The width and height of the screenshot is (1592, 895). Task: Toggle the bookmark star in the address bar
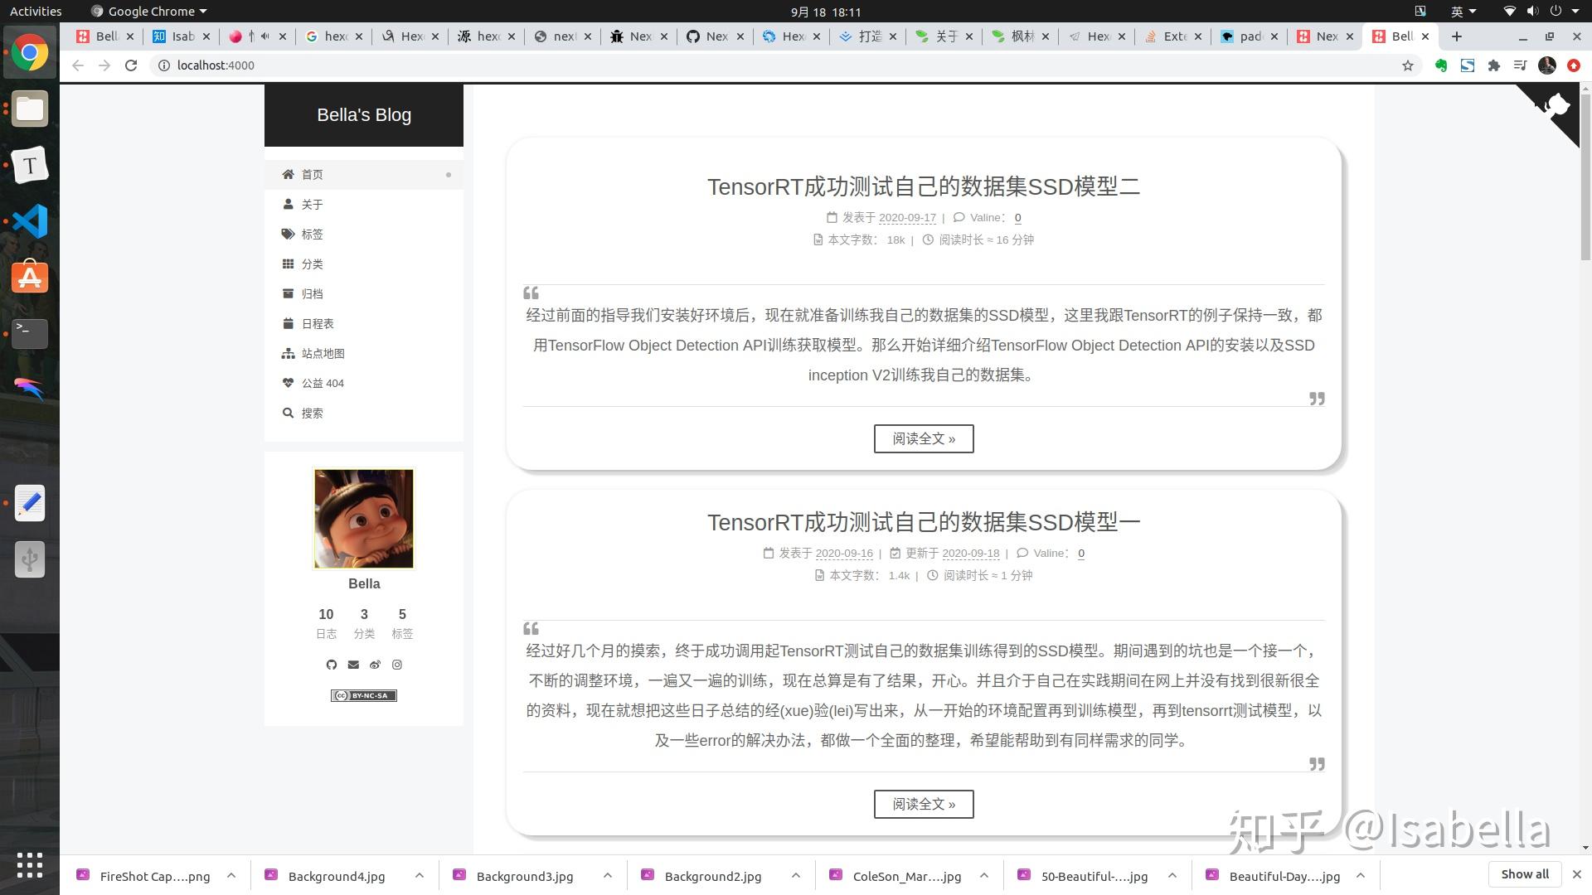click(1408, 65)
